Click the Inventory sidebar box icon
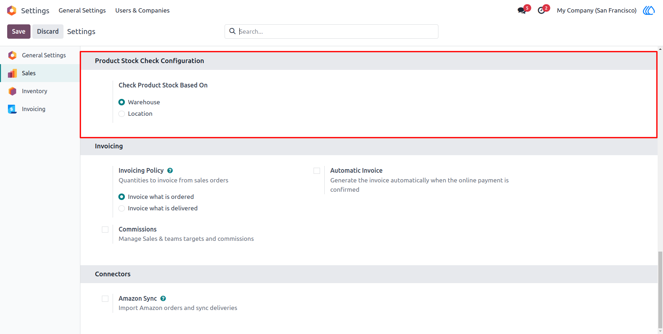The image size is (663, 334). (x=12, y=91)
